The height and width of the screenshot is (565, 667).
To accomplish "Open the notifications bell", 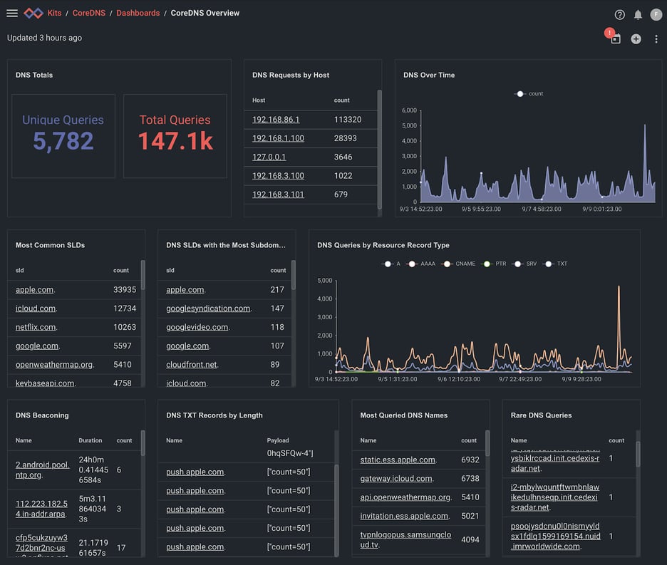I will (638, 14).
